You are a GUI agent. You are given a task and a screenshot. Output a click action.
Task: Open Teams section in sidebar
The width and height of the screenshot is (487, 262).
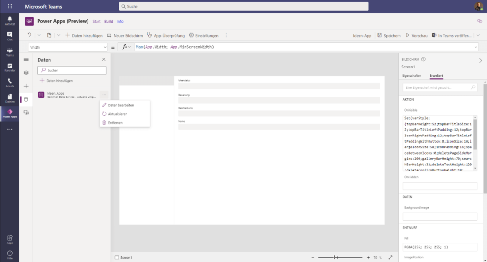point(10,51)
